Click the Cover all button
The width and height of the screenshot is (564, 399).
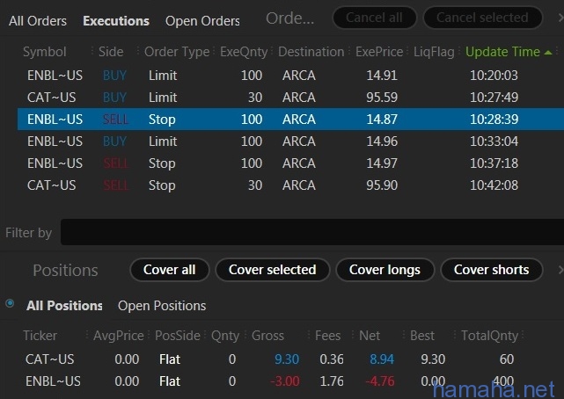coord(170,270)
